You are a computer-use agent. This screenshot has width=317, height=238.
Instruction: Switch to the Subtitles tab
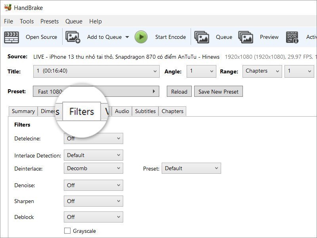[145, 111]
